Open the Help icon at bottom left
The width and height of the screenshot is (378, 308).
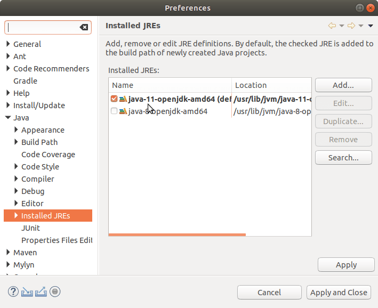(x=13, y=291)
